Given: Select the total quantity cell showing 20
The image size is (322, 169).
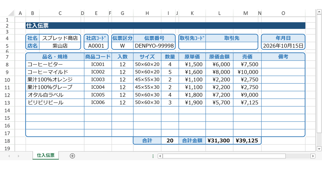Looking at the screenshot, I should tap(170, 141).
